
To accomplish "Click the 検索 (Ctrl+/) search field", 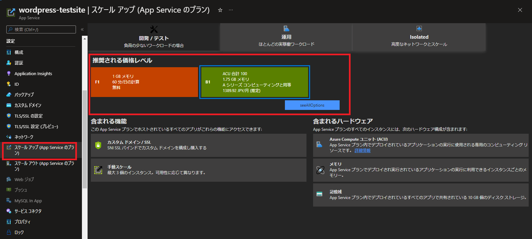I will 41,29.
